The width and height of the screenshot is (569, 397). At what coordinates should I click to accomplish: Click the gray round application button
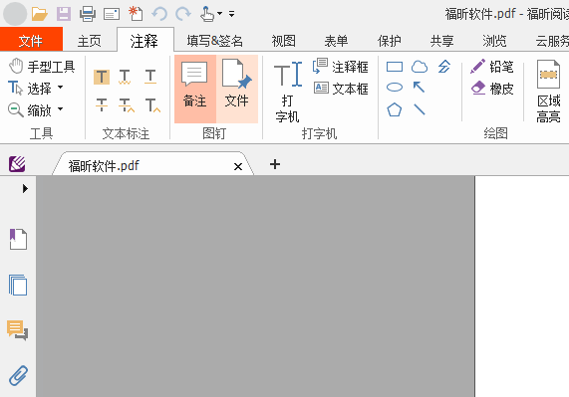[15, 14]
